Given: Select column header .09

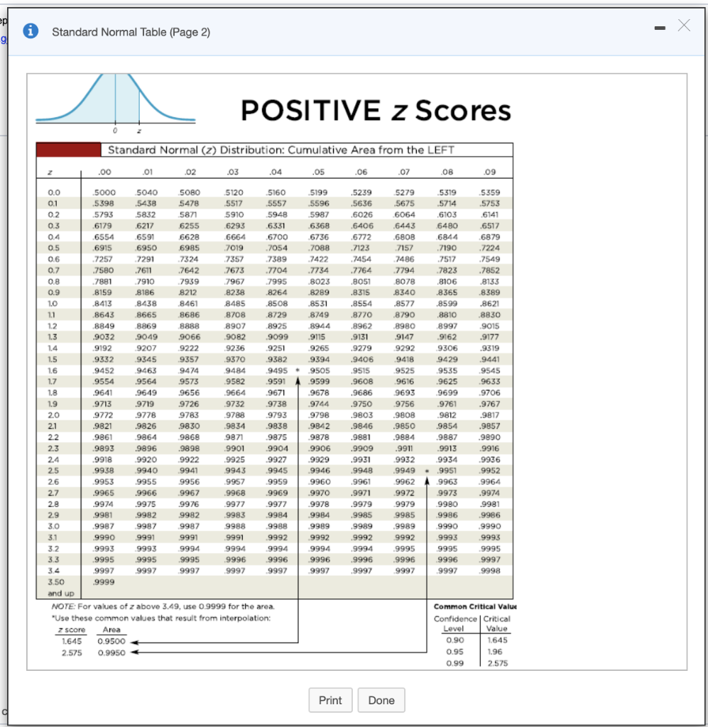Looking at the screenshot, I should (x=489, y=172).
